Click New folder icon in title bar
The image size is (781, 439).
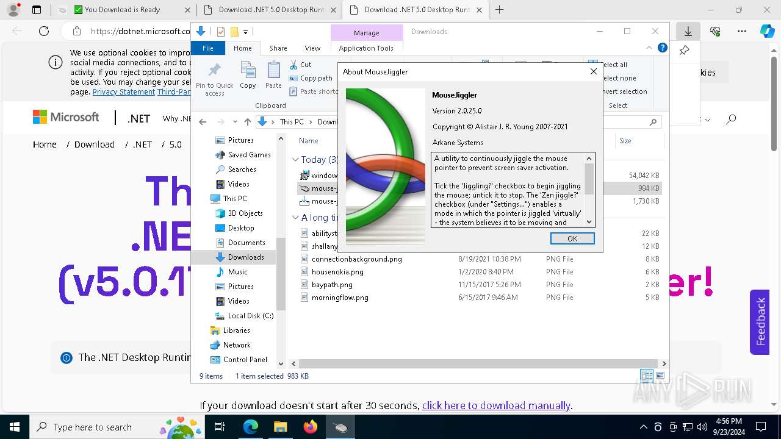(234, 32)
